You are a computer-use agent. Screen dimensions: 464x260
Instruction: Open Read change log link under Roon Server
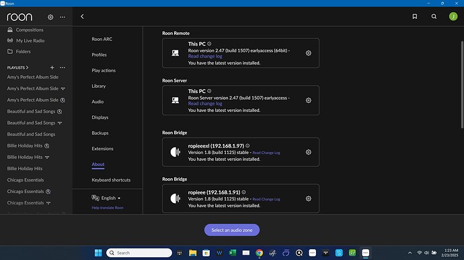(x=205, y=103)
